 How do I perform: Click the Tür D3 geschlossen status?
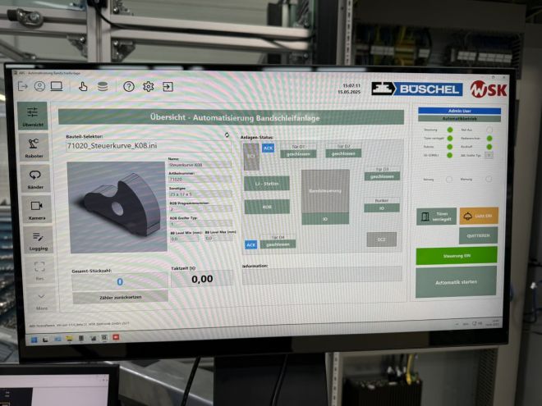pyautogui.click(x=382, y=176)
